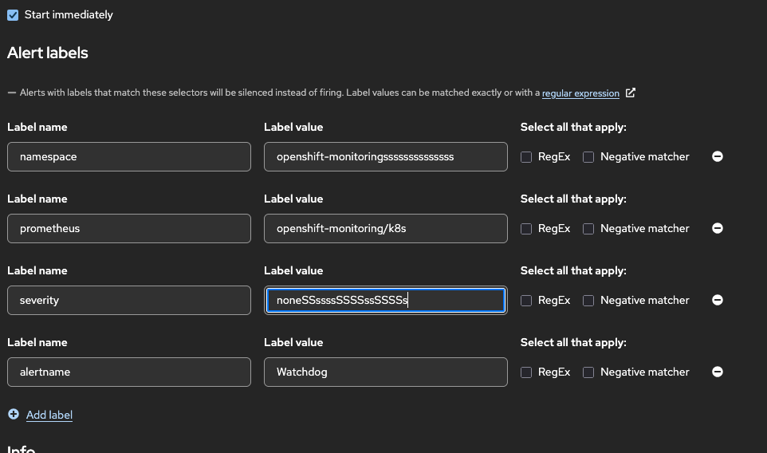Remove the prometheus label row
Viewport: 767px width, 453px height.
pyautogui.click(x=717, y=229)
